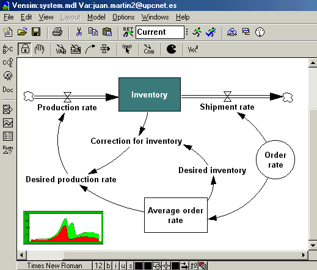Screen dimensions: 317x270
Task: Open the Options menu
Action: (x=123, y=17)
